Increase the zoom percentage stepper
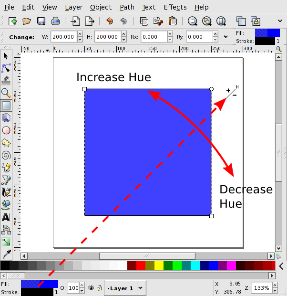This screenshot has height=296, width=287. pyautogui.click(x=275, y=285)
